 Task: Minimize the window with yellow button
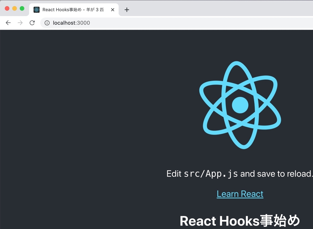(15, 8)
